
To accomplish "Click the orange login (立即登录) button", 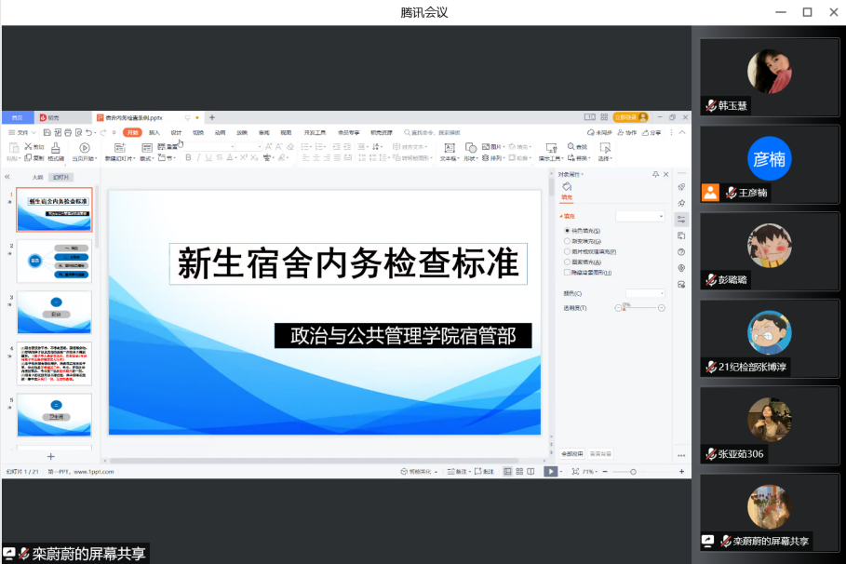I will pyautogui.click(x=624, y=117).
